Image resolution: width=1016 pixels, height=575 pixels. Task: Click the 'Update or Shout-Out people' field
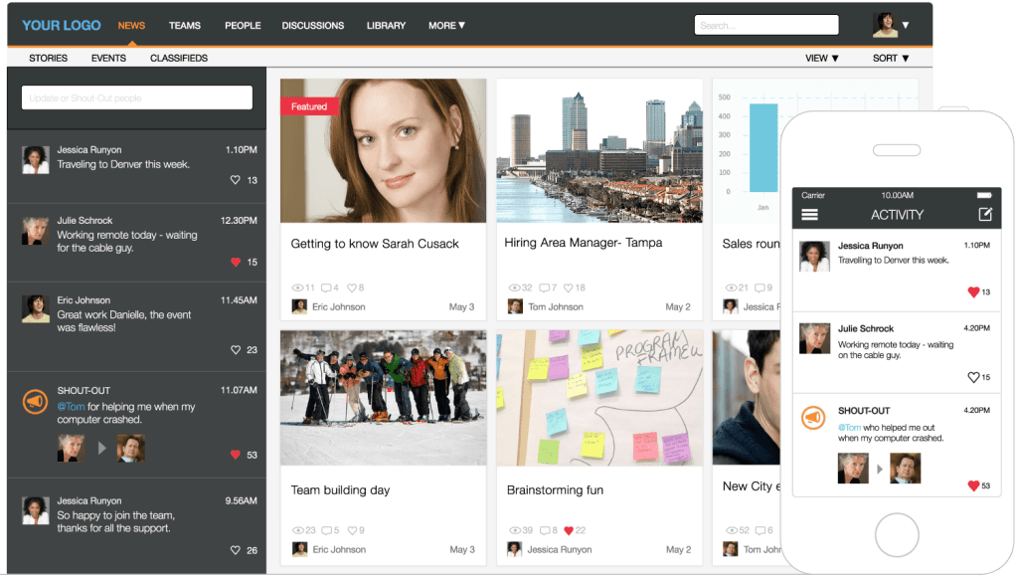click(x=137, y=97)
